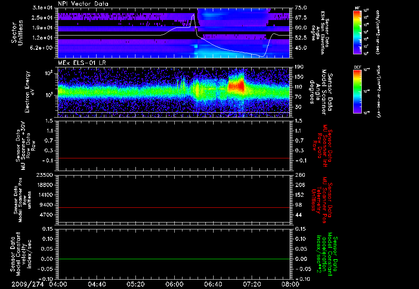Click the 18800 scanner position tick
The width and height of the screenshot is (419, 289).
44,185
